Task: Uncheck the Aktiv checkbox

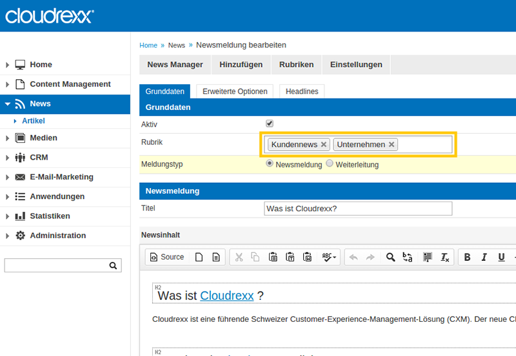Action: pos(270,124)
